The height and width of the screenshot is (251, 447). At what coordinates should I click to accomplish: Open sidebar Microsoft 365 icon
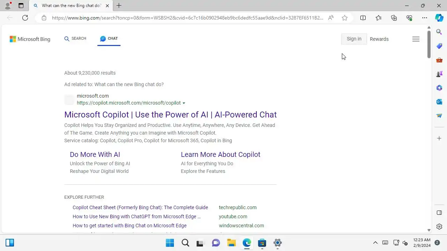(x=439, y=88)
